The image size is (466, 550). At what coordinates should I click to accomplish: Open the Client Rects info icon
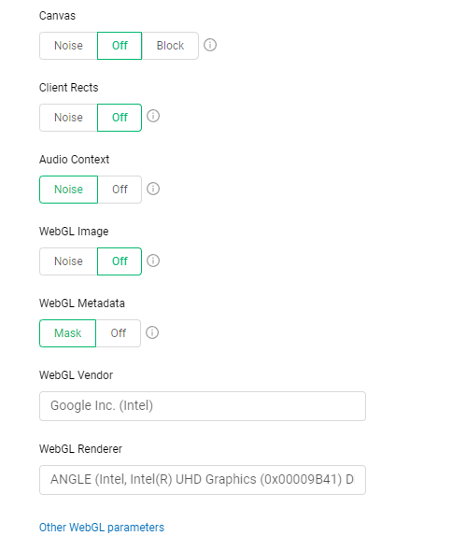coord(153,116)
